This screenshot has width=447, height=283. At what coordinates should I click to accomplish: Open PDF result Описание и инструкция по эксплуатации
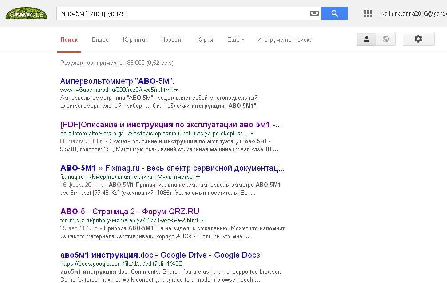click(x=171, y=125)
